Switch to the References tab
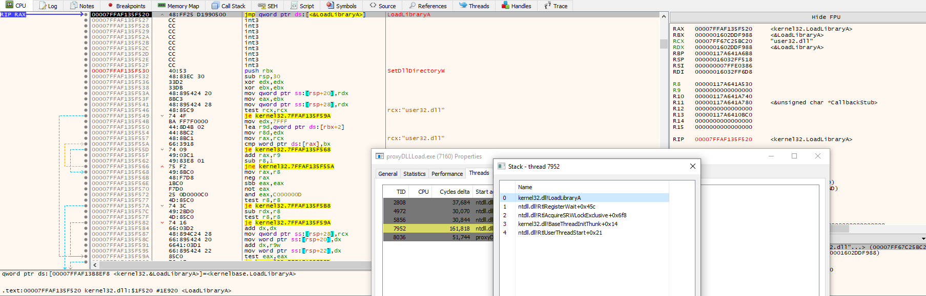The height and width of the screenshot is (296, 926). 428,6
